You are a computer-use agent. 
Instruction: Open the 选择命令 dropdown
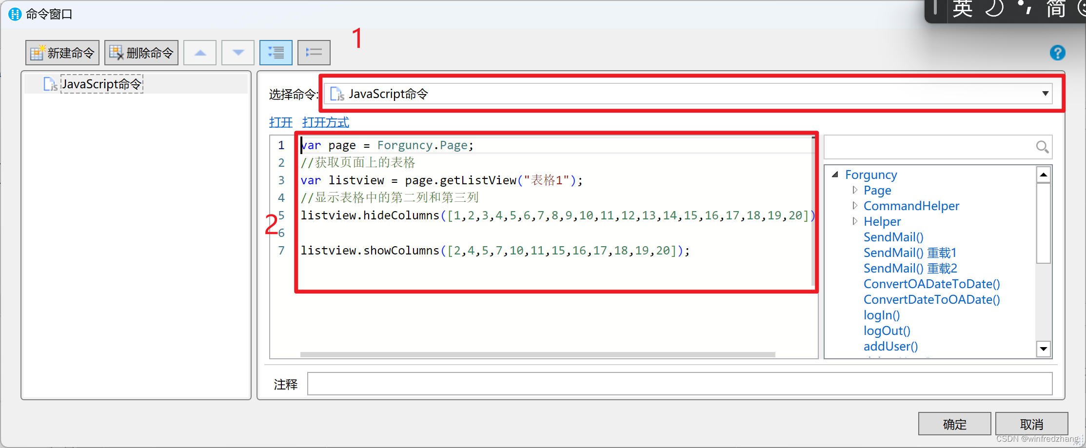[689, 94]
